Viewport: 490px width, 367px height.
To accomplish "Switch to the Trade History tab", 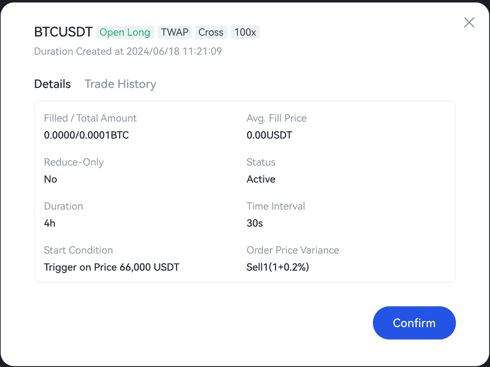I will (x=120, y=84).
